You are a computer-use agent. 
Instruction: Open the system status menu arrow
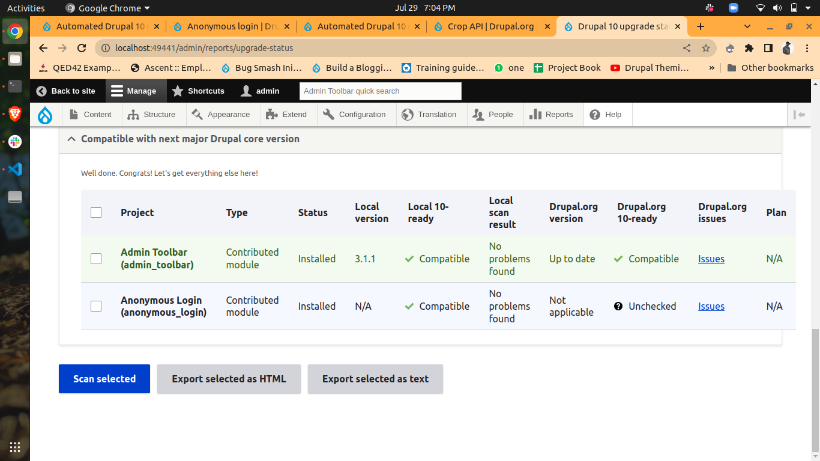click(x=808, y=8)
